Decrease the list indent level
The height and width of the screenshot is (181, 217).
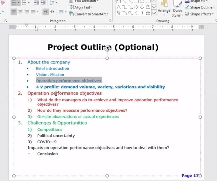pos(36,2)
